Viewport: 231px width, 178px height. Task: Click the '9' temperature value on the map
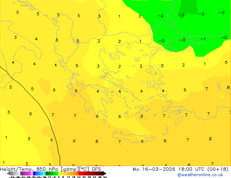[74, 141]
